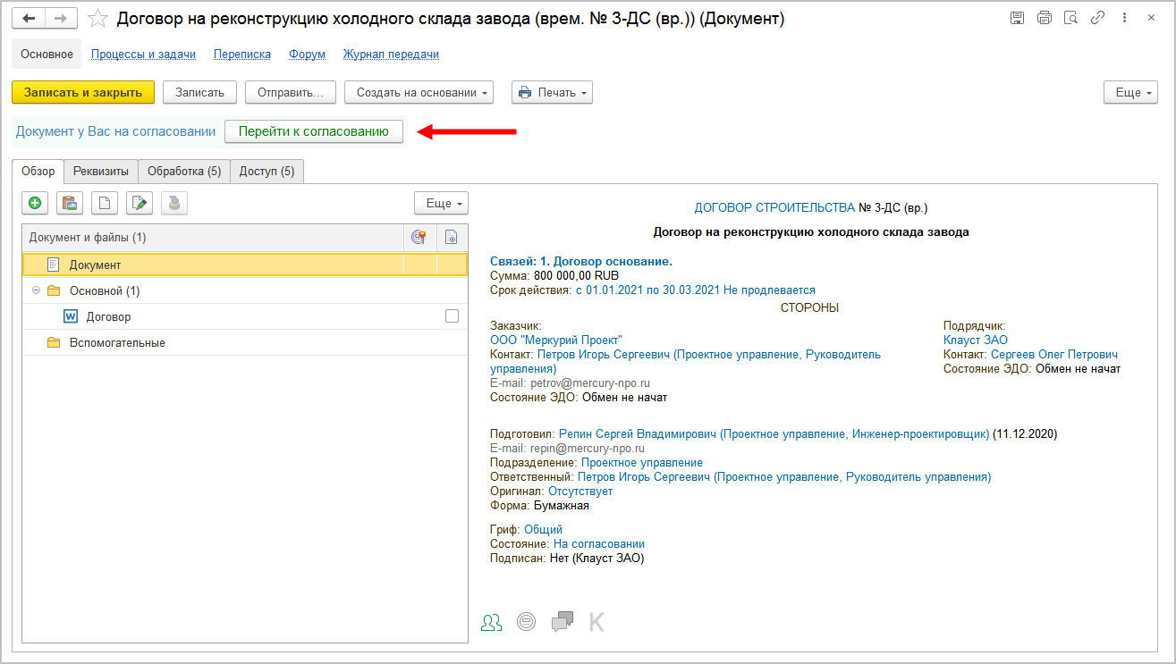Open the vertical three-dot menu

1125,18
